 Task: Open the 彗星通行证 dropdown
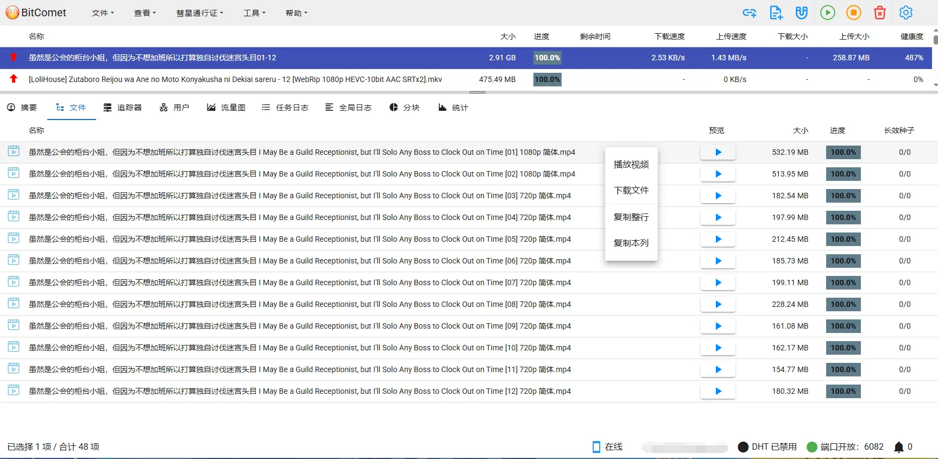(x=199, y=13)
